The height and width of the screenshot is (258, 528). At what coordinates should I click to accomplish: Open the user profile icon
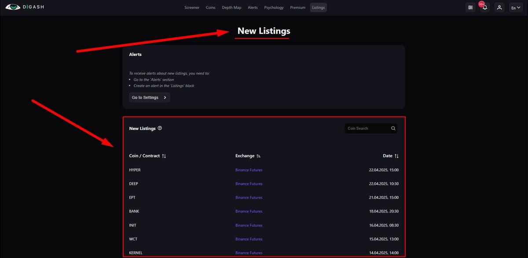point(499,7)
